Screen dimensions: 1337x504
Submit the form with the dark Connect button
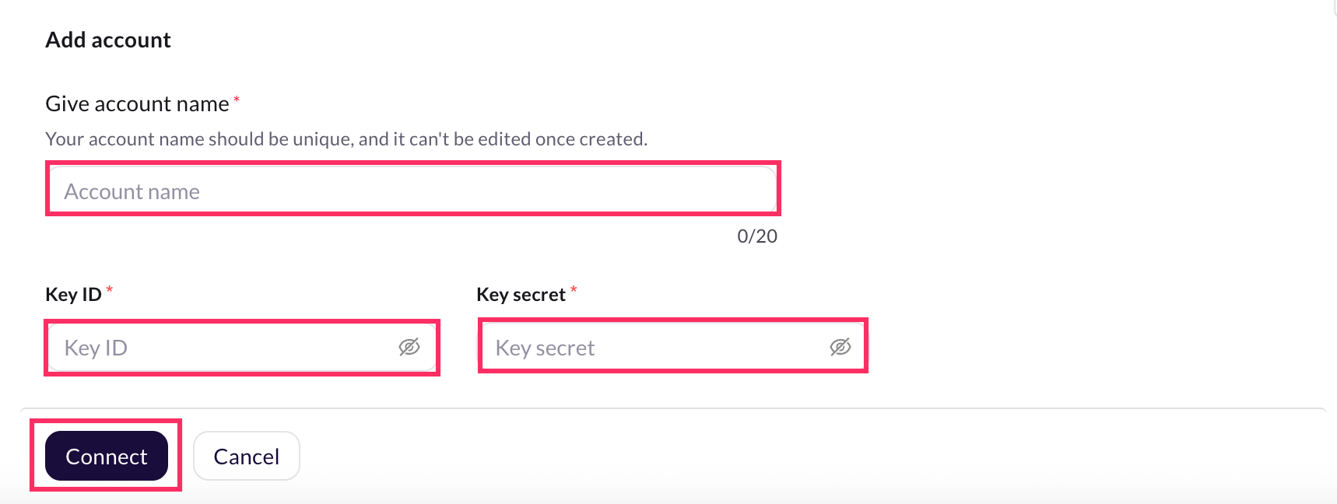(107, 456)
